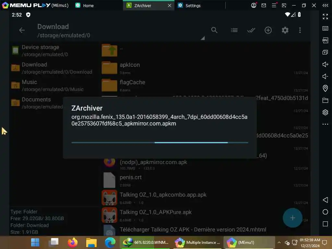Launch Firefox from taskbar
The width and height of the screenshot is (332, 249).
point(72,243)
